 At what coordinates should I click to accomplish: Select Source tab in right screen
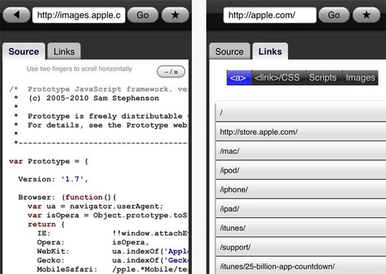pos(230,51)
